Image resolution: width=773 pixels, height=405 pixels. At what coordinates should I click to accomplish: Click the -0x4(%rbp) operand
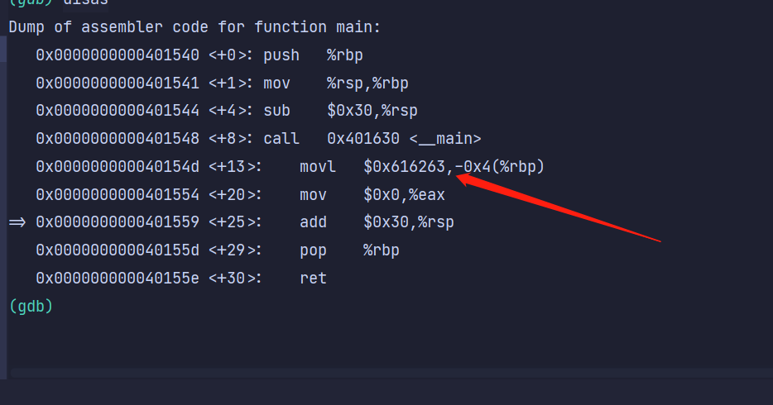(499, 167)
